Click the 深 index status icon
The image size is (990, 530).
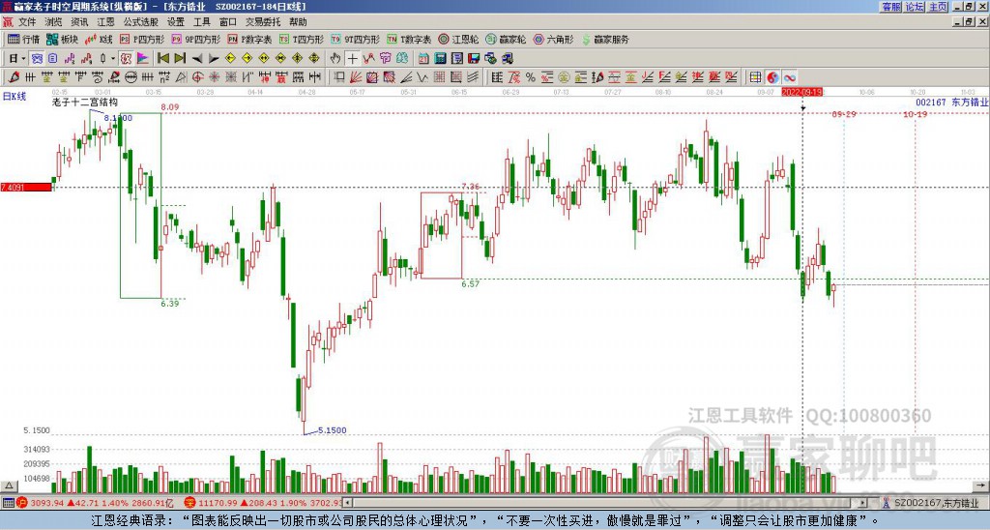coord(190,503)
